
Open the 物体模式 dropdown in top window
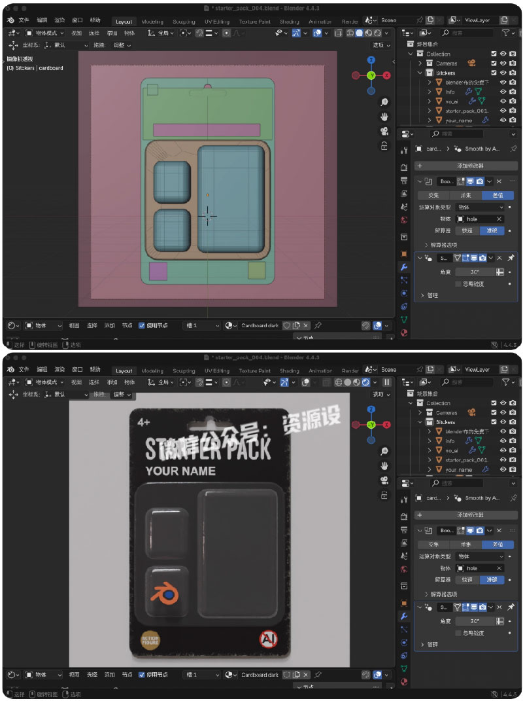point(44,33)
